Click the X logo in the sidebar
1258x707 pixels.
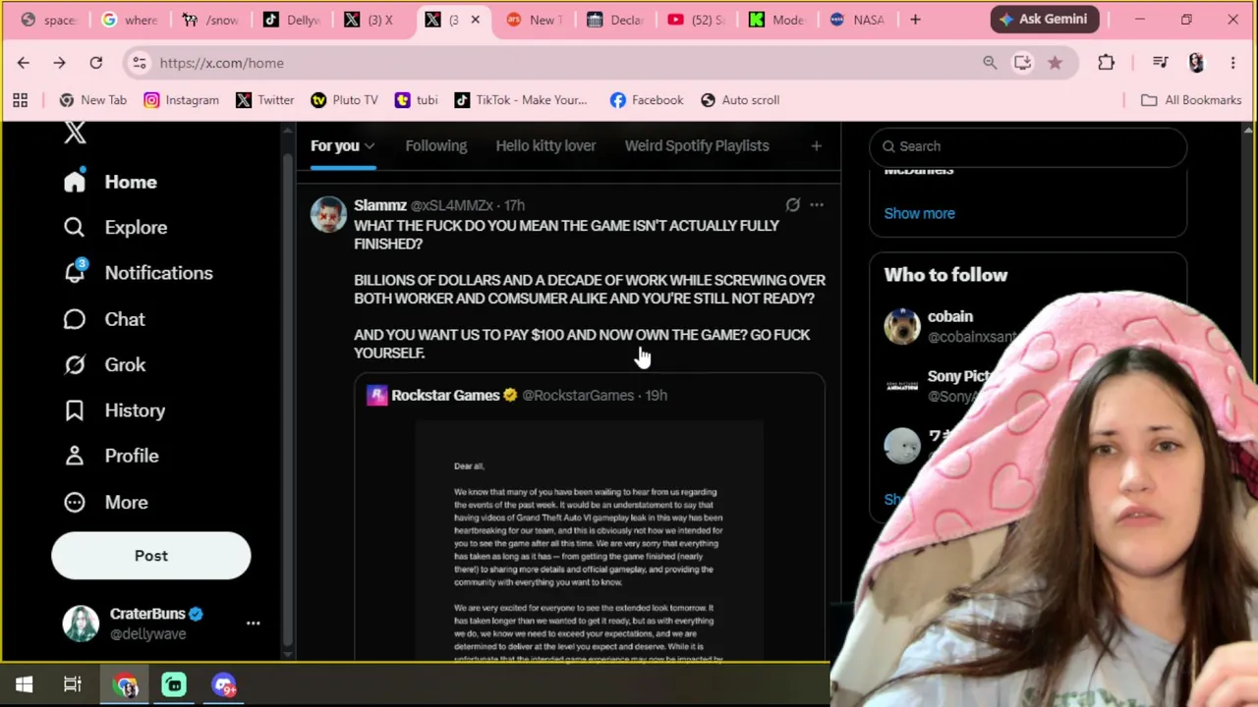(75, 133)
